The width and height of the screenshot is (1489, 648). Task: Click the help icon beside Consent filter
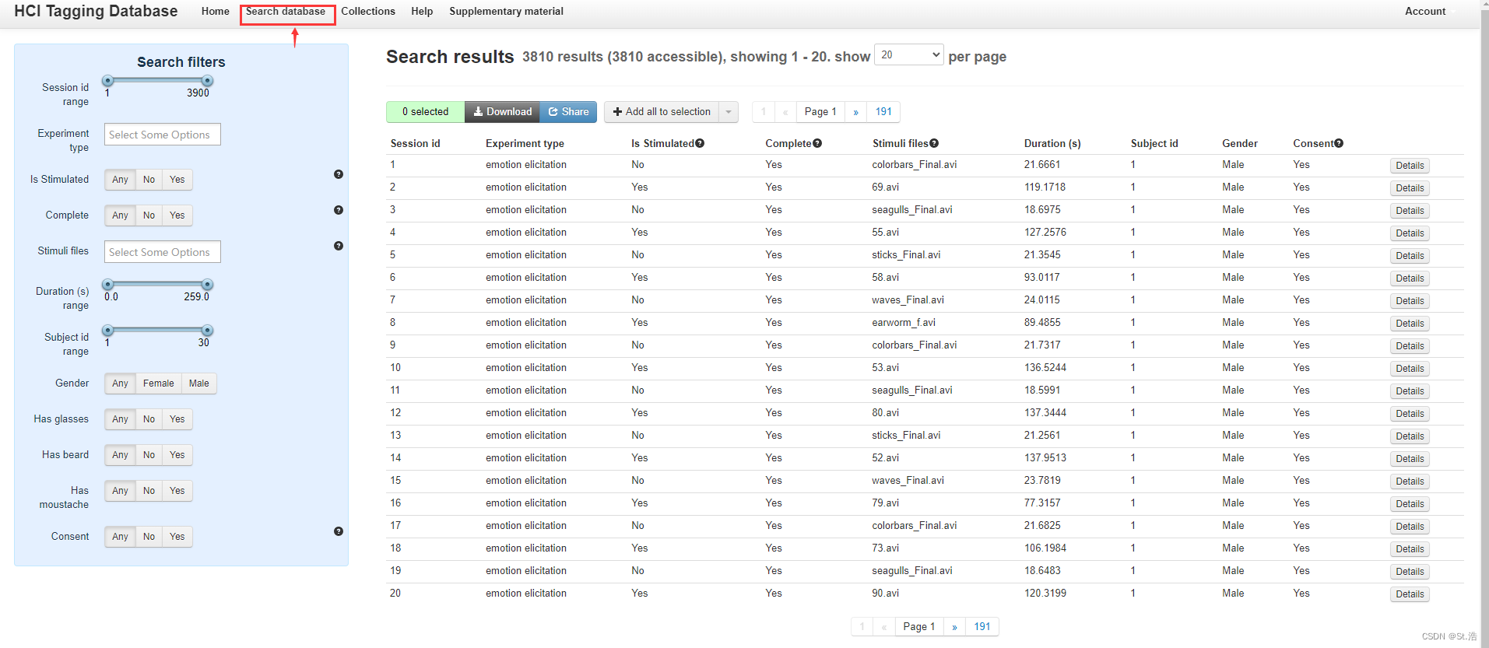point(339,531)
